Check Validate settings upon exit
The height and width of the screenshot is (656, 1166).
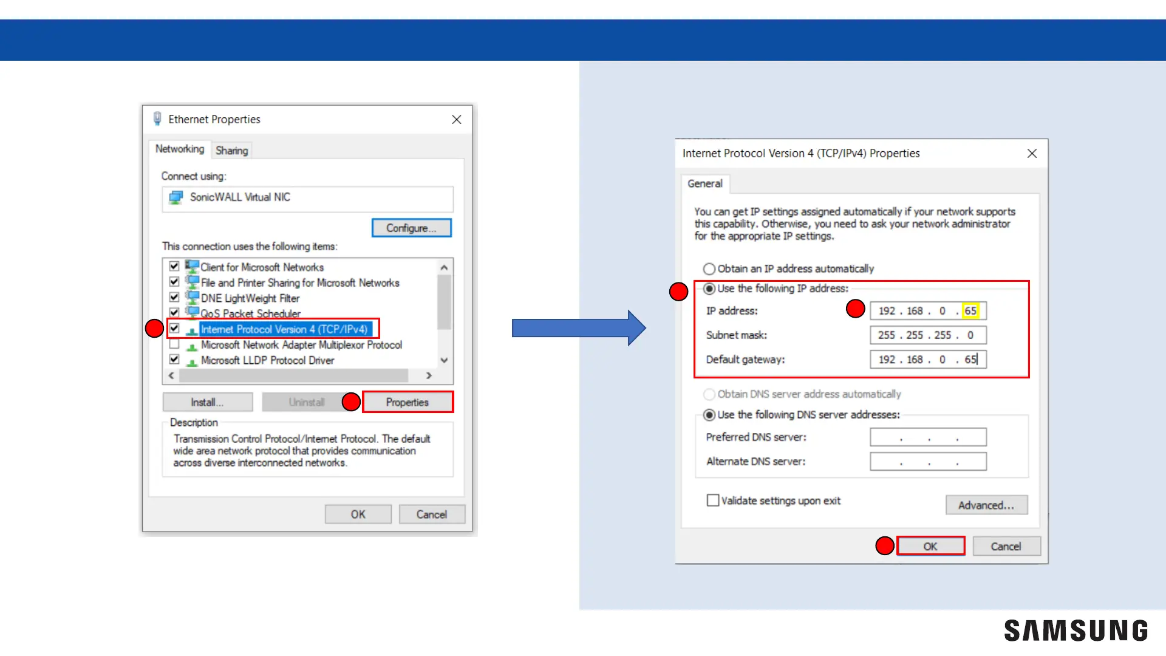[712, 501]
